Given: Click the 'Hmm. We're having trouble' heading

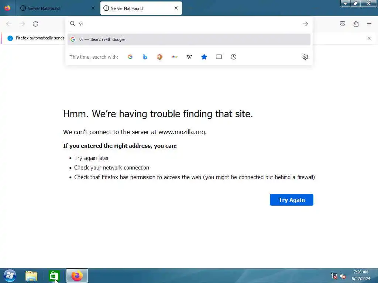Looking at the screenshot, I should (x=158, y=114).
